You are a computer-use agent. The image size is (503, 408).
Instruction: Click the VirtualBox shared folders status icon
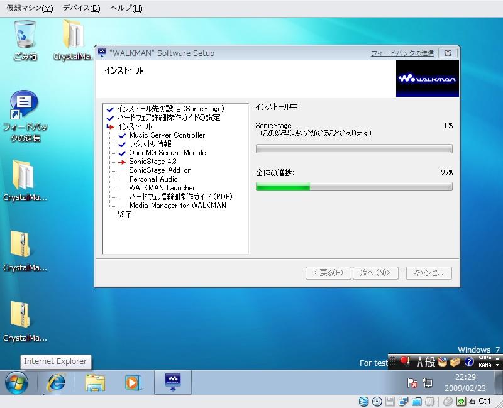click(416, 401)
